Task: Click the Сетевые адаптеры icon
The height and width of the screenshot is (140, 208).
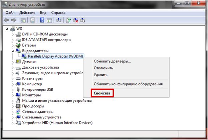Action: click(x=18, y=112)
